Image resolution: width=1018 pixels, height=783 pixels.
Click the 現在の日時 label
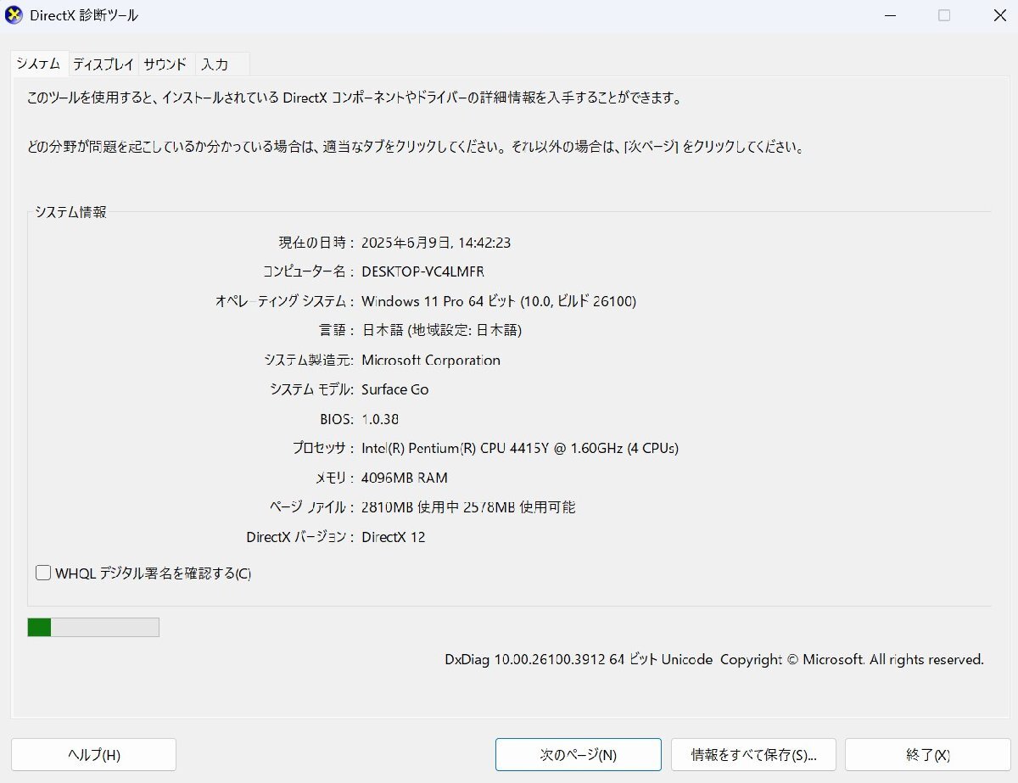point(316,243)
